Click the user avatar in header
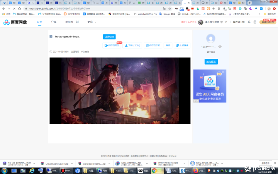 tap(201, 22)
